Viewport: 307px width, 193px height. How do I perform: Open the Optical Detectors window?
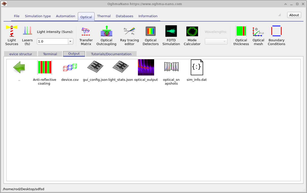pos(151,35)
